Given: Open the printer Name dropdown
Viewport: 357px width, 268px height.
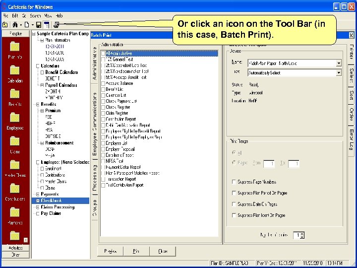Looking at the screenshot, I should (x=339, y=63).
